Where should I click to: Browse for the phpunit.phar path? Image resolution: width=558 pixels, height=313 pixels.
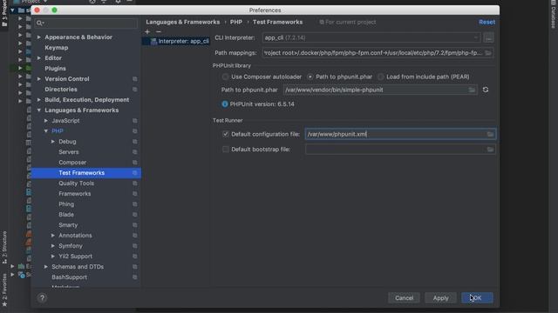pyautogui.click(x=472, y=90)
